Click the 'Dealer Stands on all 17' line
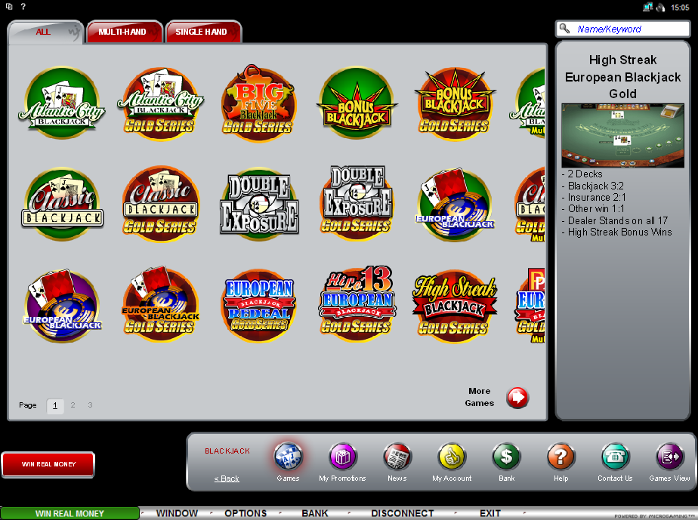The image size is (698, 520). [615, 220]
